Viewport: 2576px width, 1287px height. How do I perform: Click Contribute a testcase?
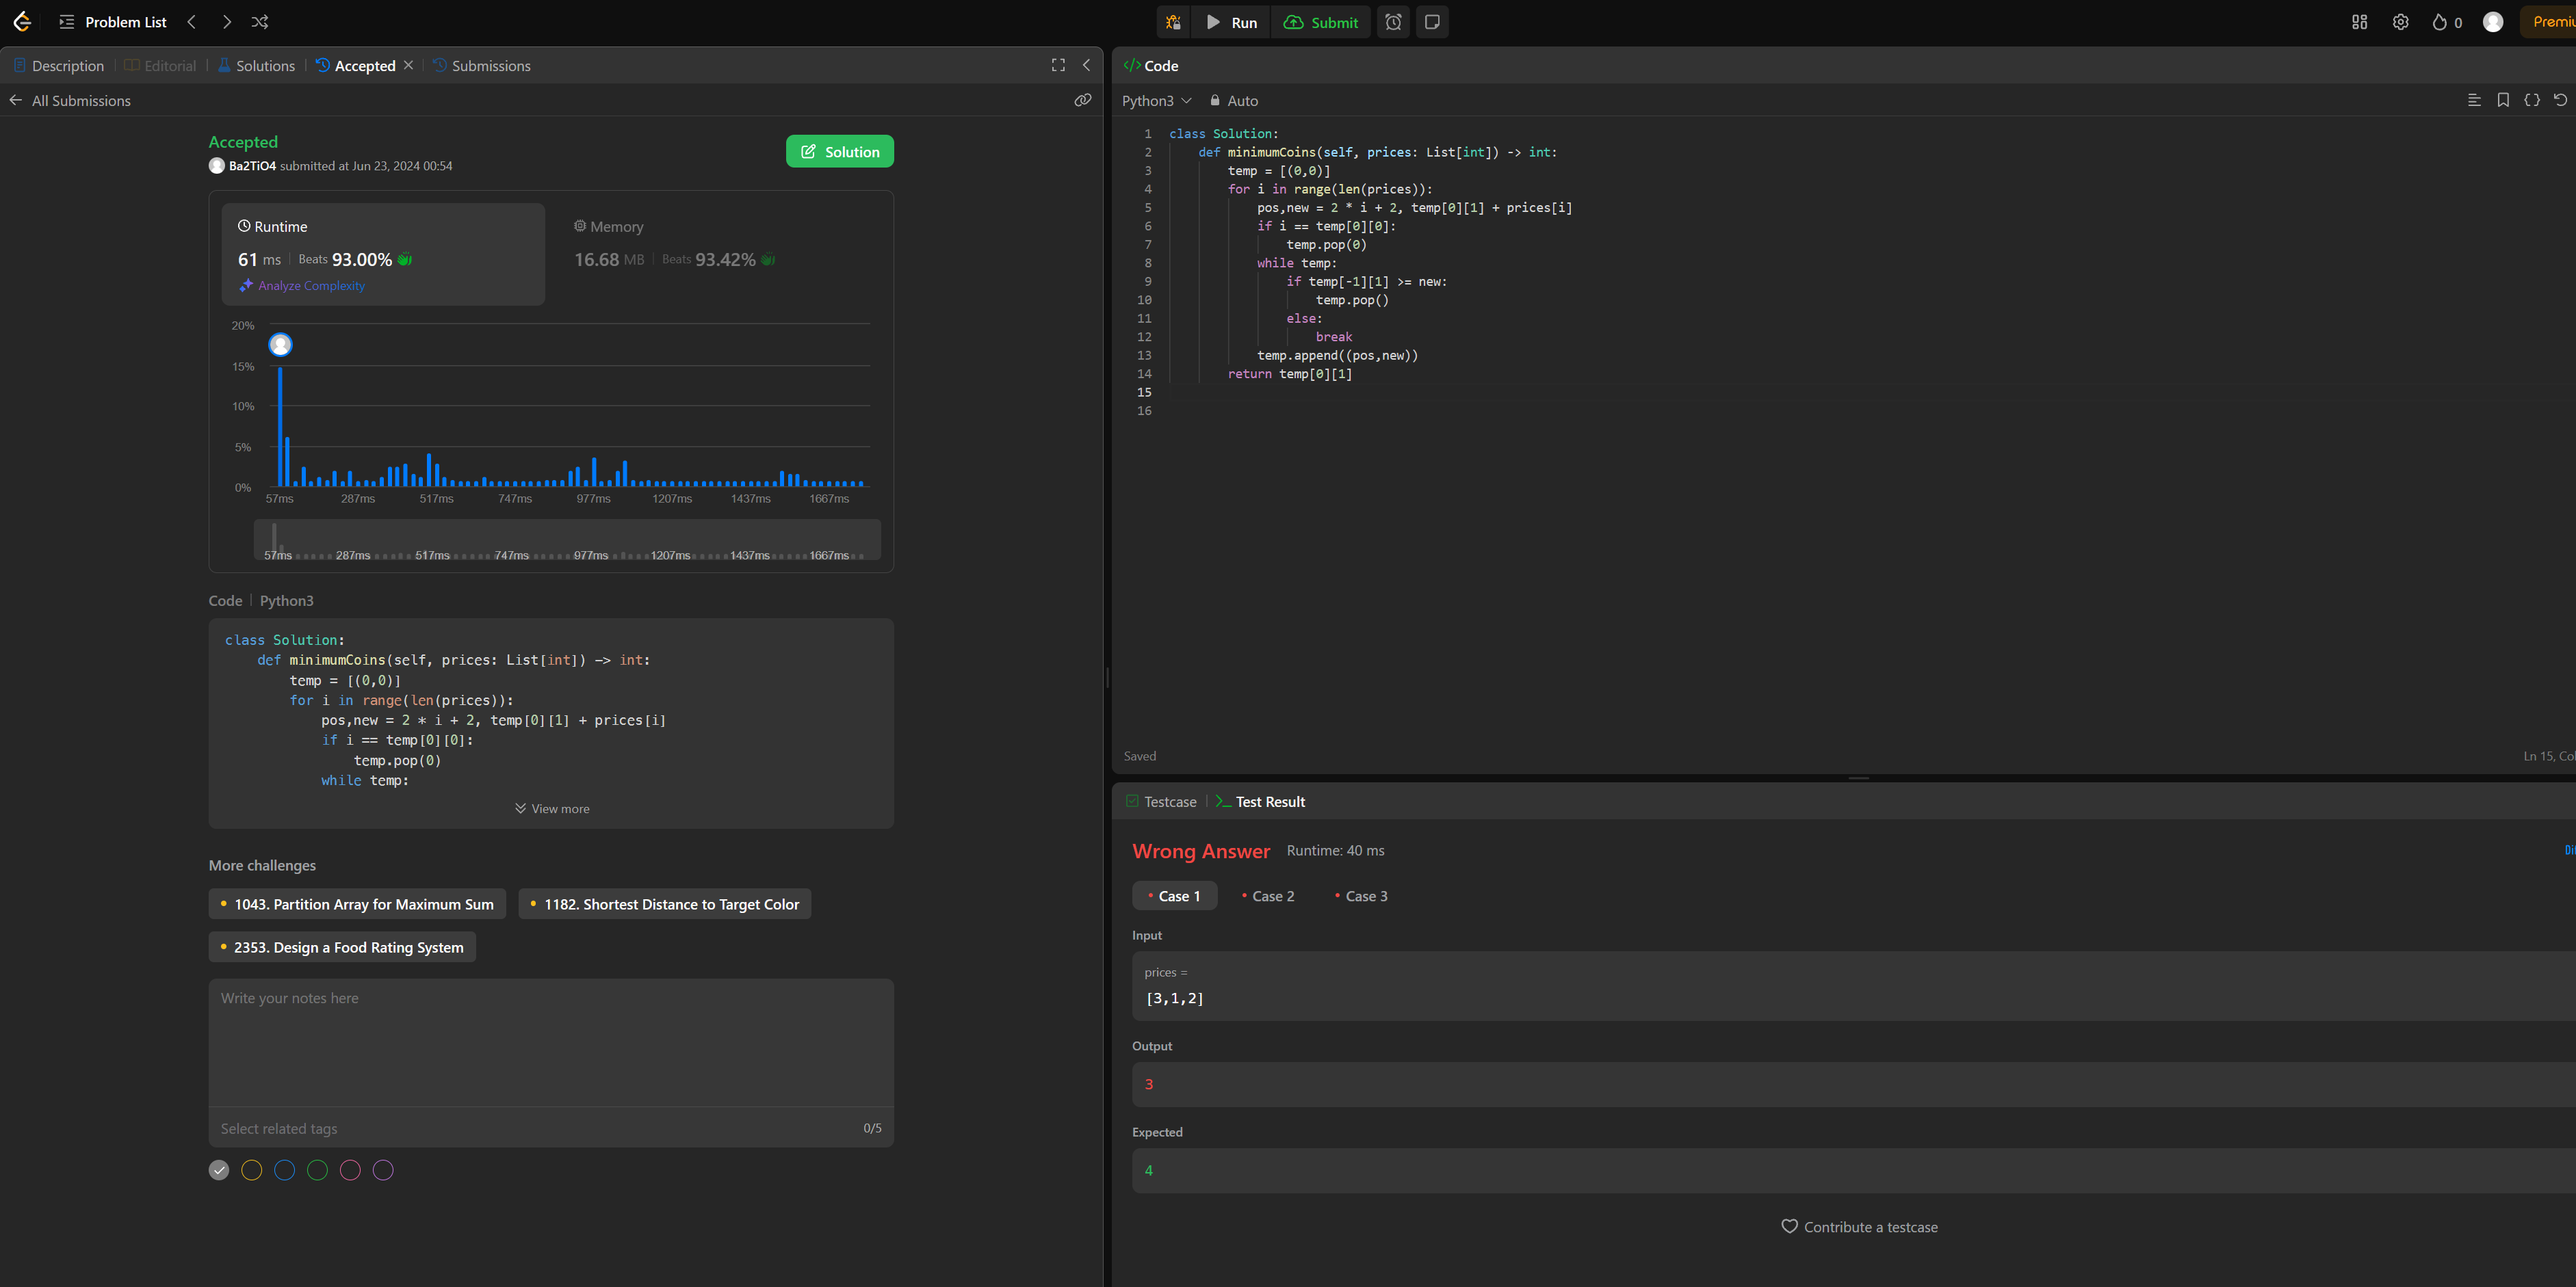coord(1859,1227)
